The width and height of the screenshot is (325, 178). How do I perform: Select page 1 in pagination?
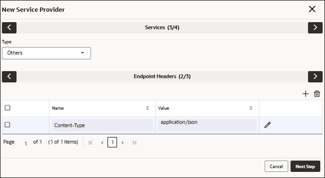112,142
